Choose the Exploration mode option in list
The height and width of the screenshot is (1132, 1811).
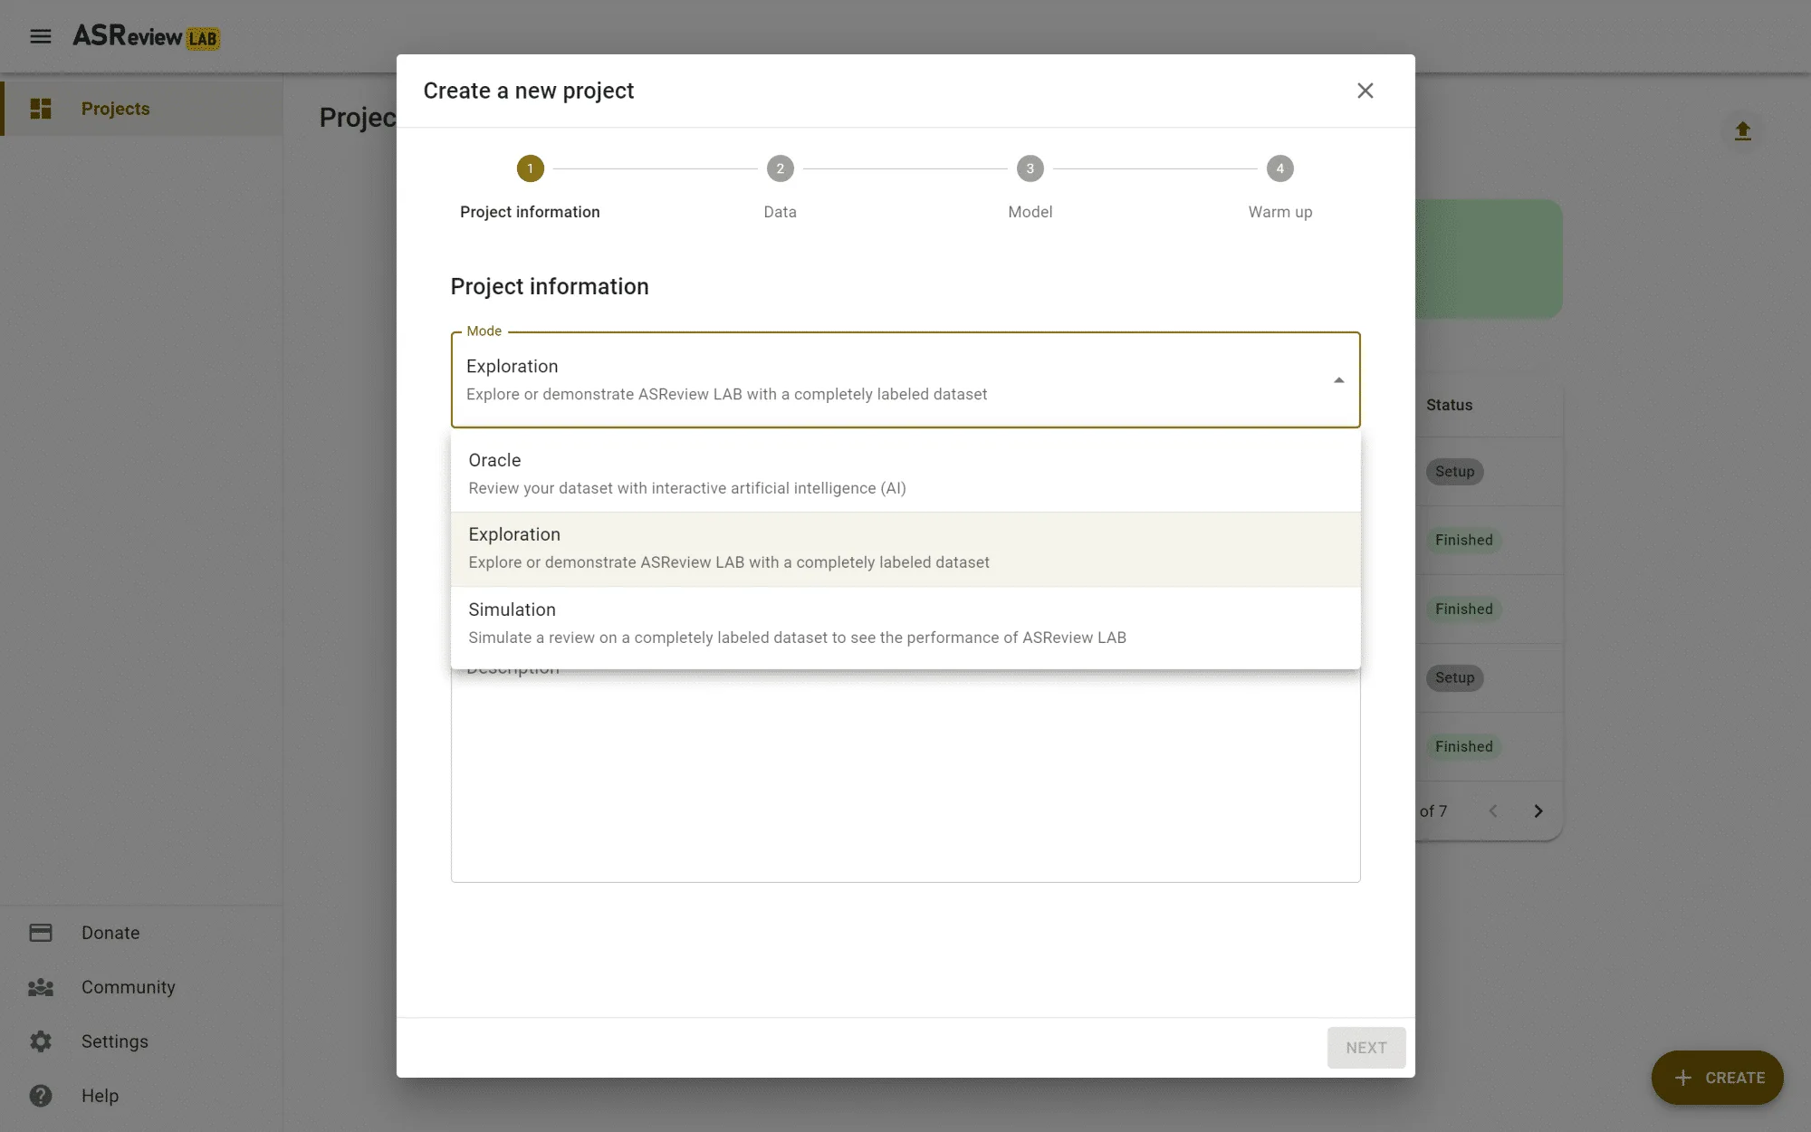(x=905, y=549)
